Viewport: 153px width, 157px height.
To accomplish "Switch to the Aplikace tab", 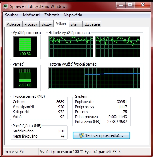I will click(x=14, y=24).
